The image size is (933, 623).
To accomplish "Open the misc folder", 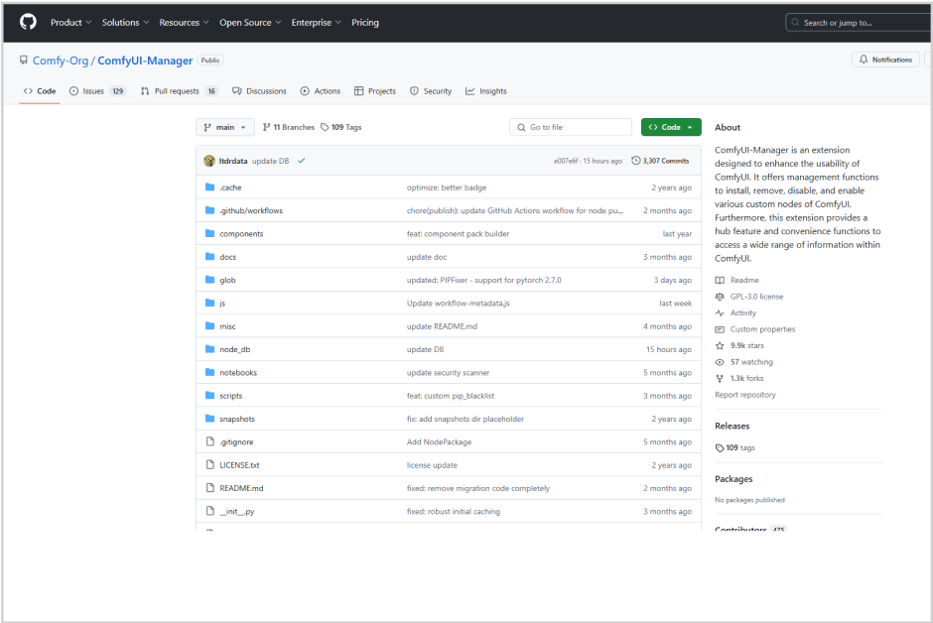I will (227, 327).
